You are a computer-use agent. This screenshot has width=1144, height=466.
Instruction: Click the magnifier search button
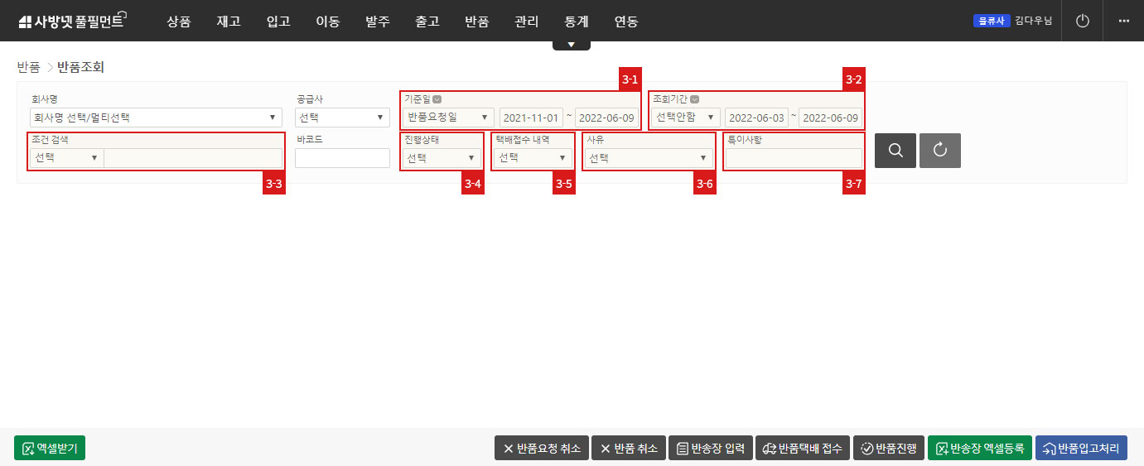895,151
